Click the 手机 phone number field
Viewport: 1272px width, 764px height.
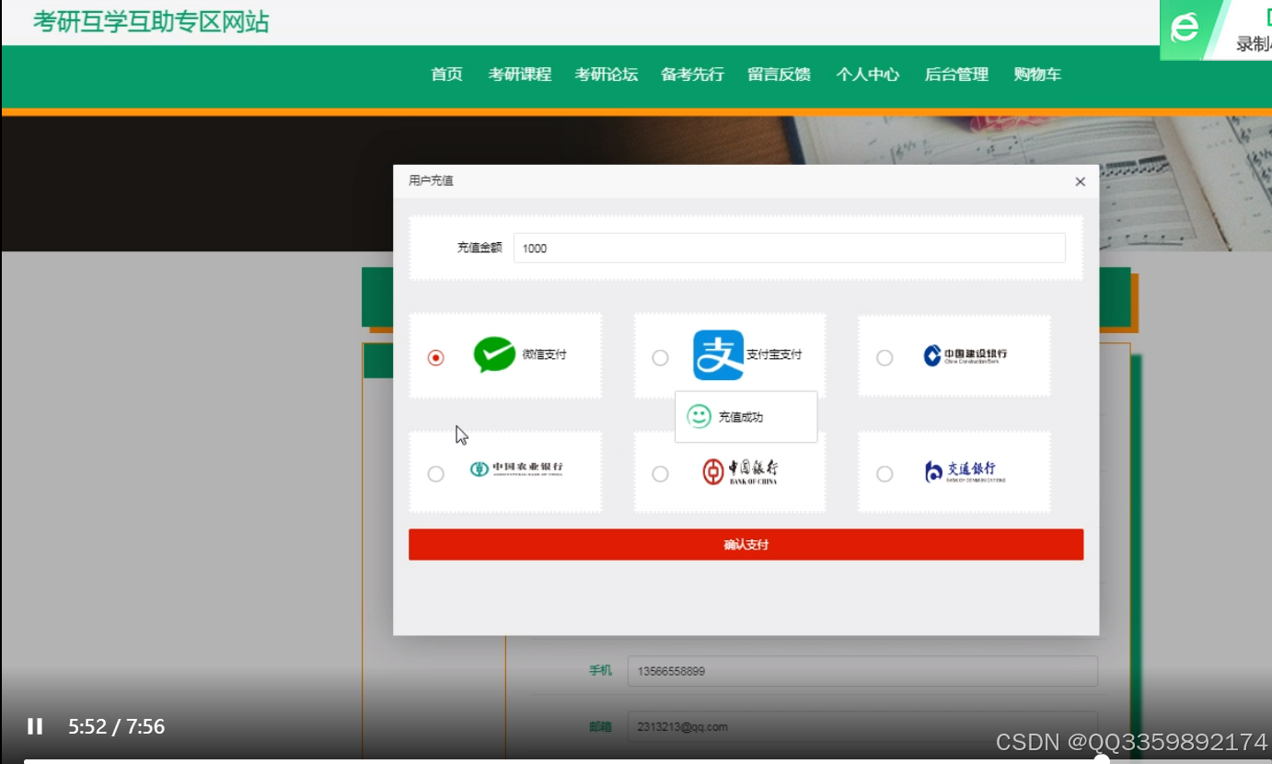pos(862,671)
